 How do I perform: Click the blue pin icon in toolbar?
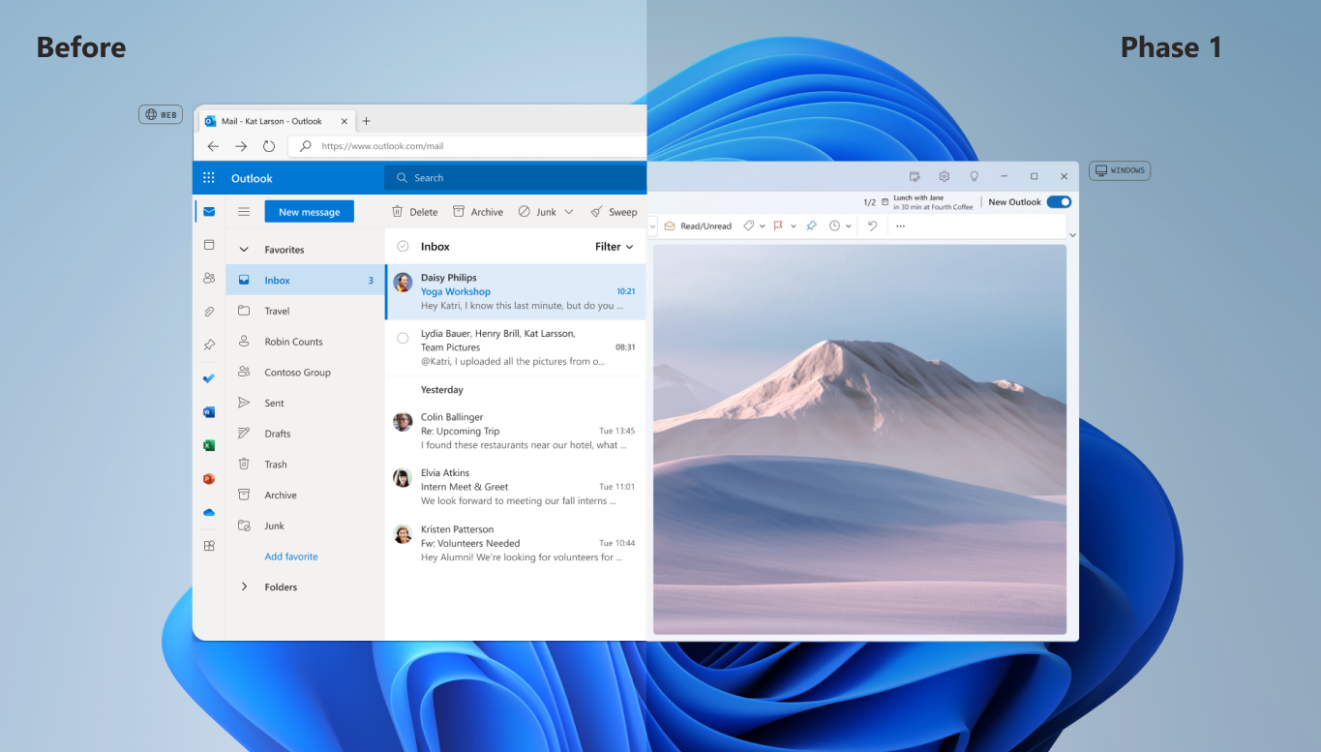[811, 226]
